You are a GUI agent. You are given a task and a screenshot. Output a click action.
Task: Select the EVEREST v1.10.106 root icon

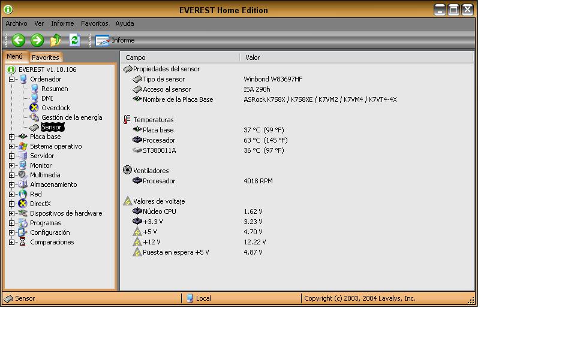(11, 69)
